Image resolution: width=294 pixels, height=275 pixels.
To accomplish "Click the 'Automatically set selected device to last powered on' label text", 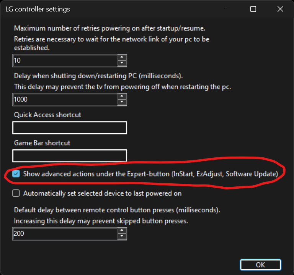I will click(102, 193).
